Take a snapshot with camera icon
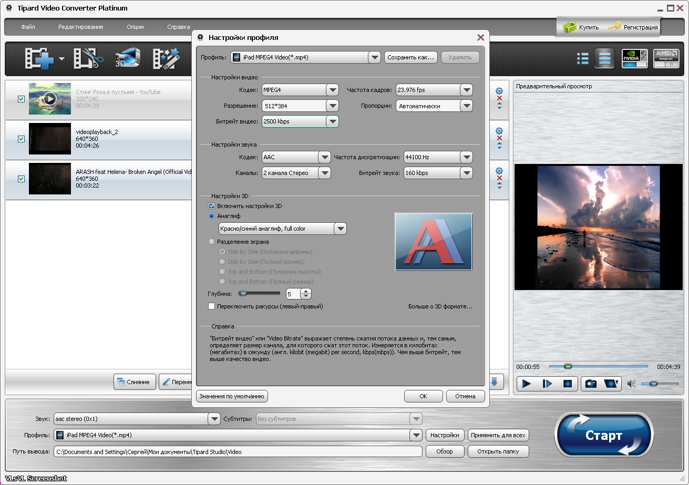The image size is (689, 485). click(591, 384)
